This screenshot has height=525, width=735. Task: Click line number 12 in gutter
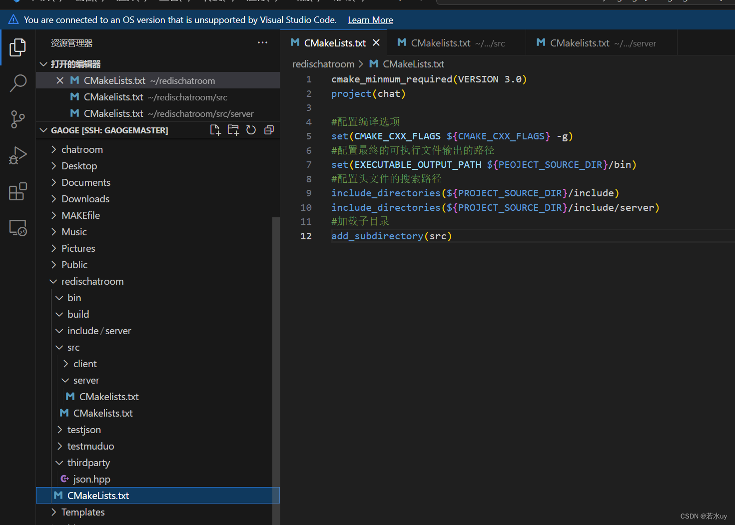click(306, 236)
